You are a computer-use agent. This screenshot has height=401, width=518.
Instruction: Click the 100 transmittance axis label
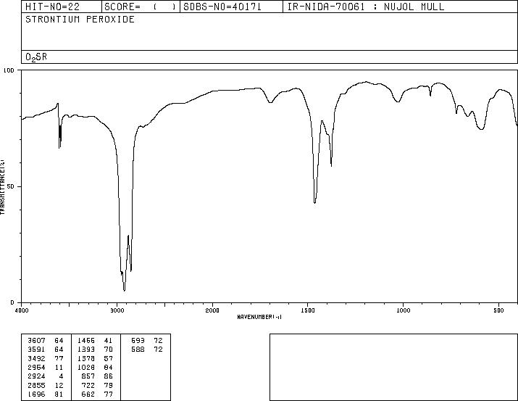9,70
